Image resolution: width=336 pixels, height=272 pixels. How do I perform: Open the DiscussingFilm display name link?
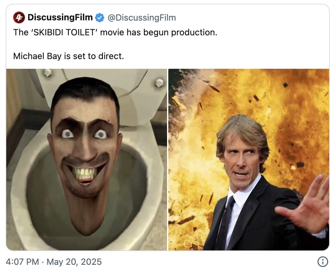(60, 18)
